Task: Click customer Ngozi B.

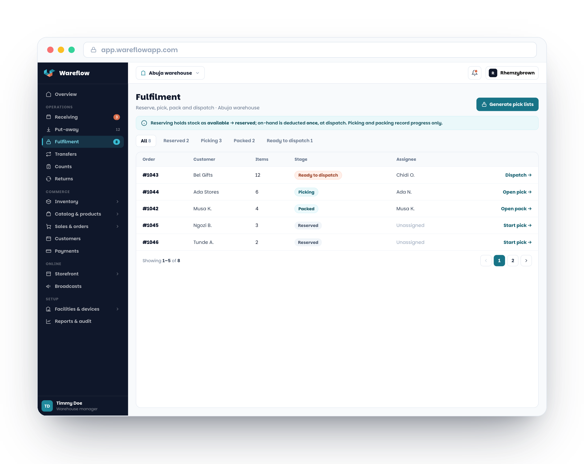Action: pyautogui.click(x=202, y=225)
